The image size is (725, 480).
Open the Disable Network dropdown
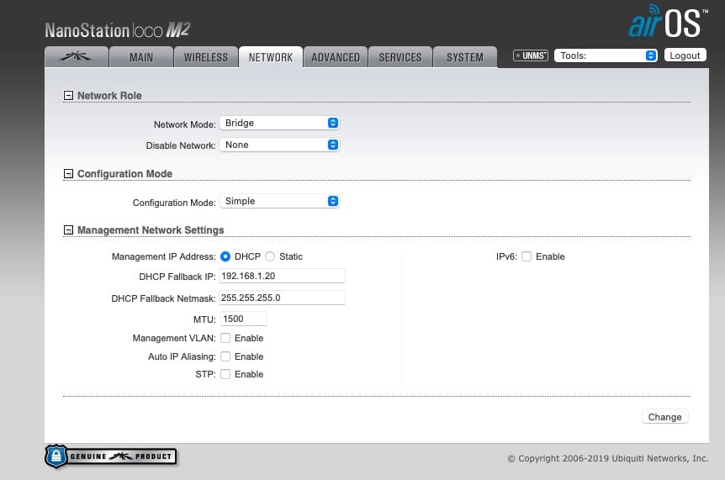pos(279,145)
